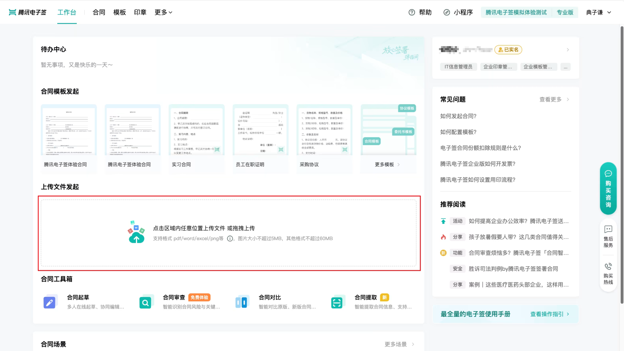The height and width of the screenshot is (351, 624).
Task: Open the 典子谦 account dropdown
Action: [599, 12]
